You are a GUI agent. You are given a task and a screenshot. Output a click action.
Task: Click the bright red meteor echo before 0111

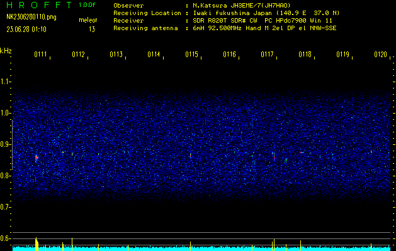point(37,158)
